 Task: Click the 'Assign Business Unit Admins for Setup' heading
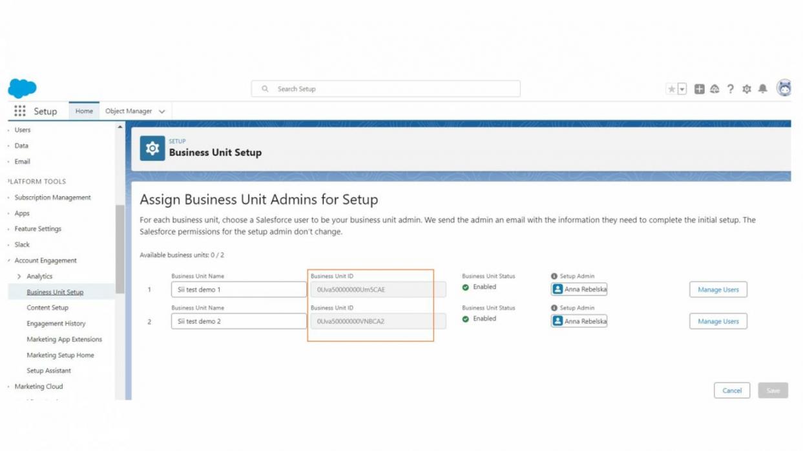259,199
